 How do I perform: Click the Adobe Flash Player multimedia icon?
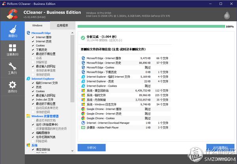(83, 127)
